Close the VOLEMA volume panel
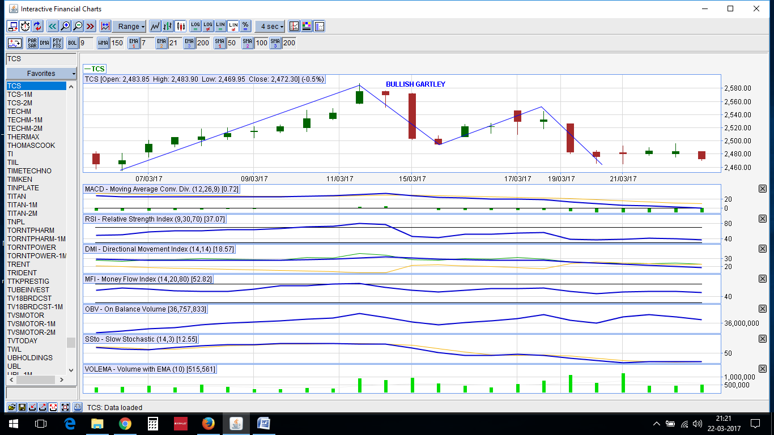The height and width of the screenshot is (435, 774). [x=762, y=369]
